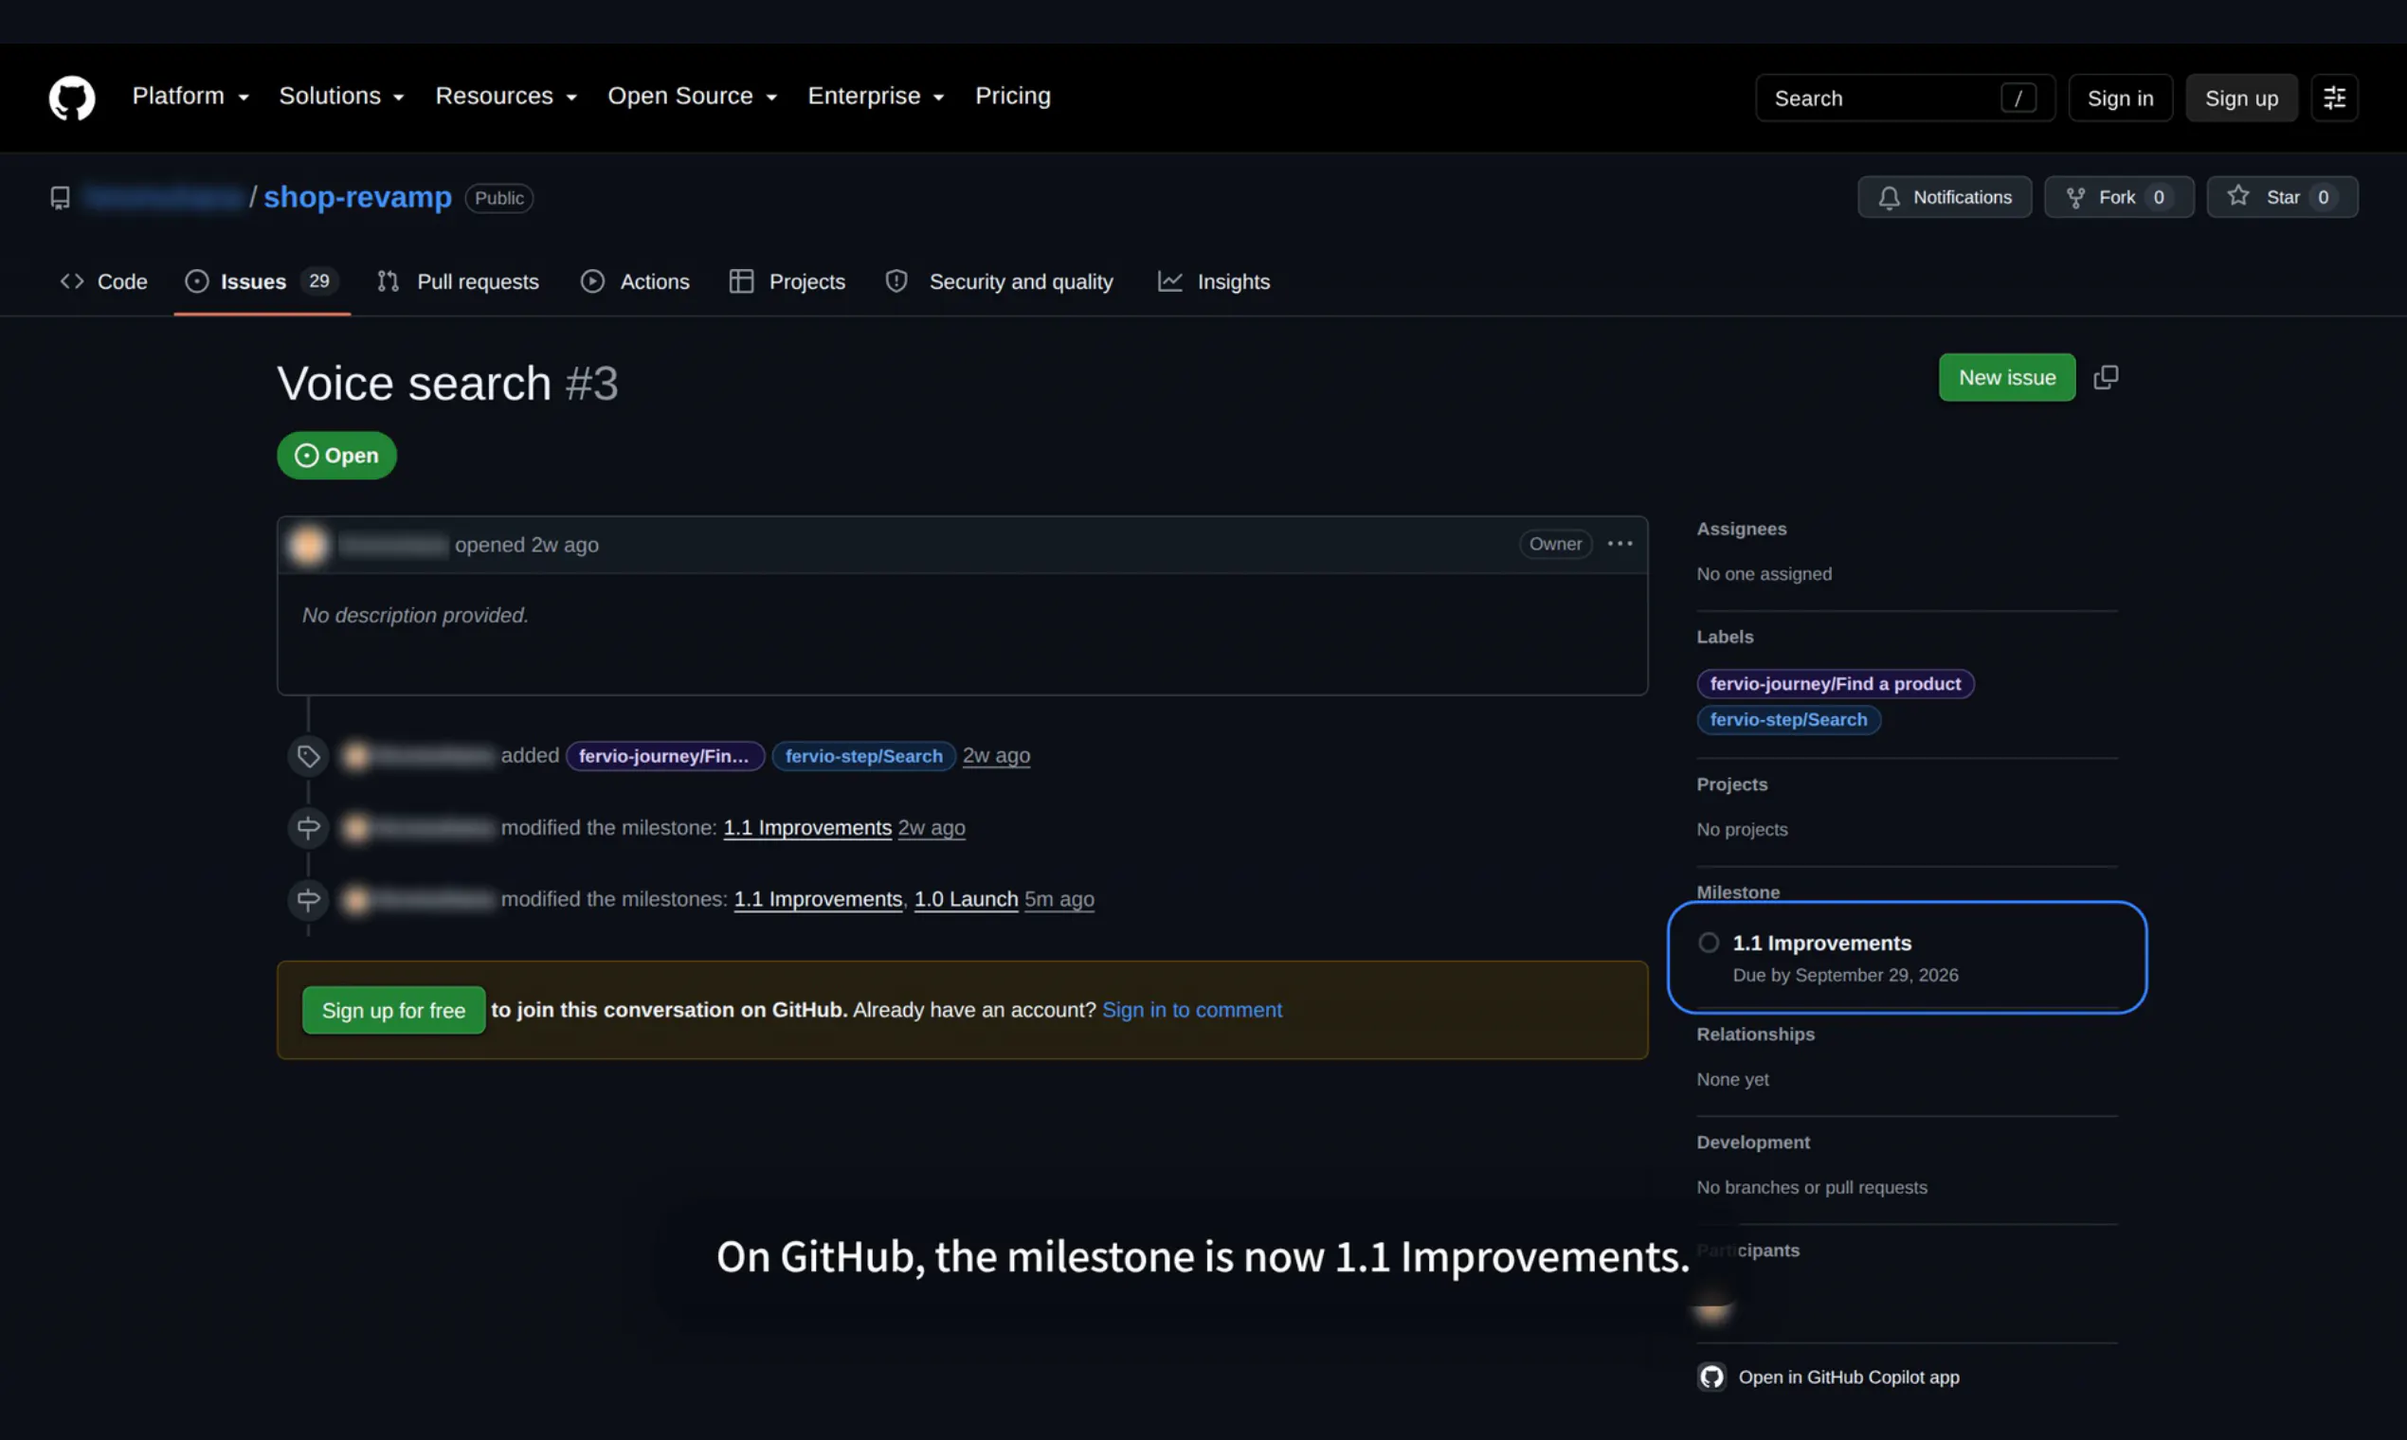Expand the Resources dropdown menu
The image size is (2407, 1440).
507,96
